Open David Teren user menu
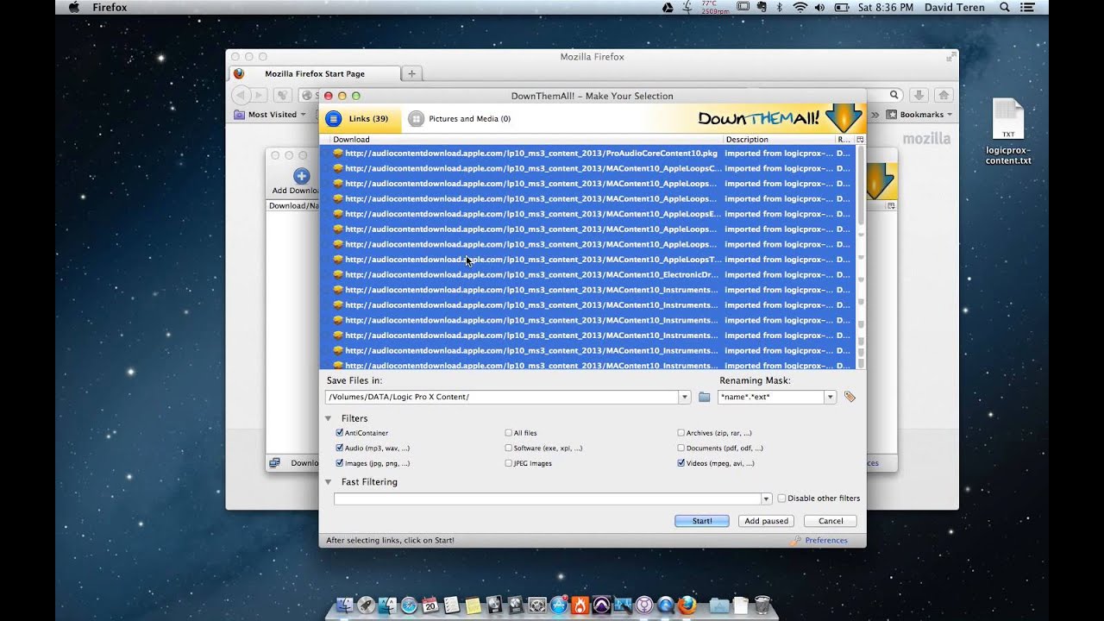The height and width of the screenshot is (621, 1104). tap(955, 7)
